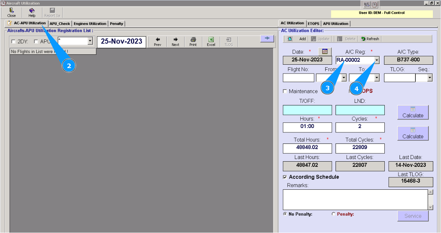Open the date calendar picker icon

click(x=325, y=51)
